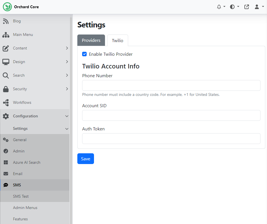Open Main Menu in the sidebar

point(23,35)
